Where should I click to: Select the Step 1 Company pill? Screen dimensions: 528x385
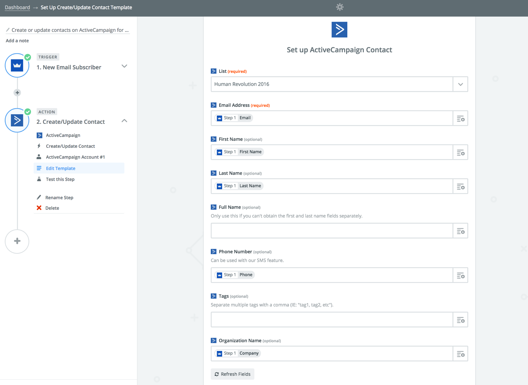tap(237, 353)
